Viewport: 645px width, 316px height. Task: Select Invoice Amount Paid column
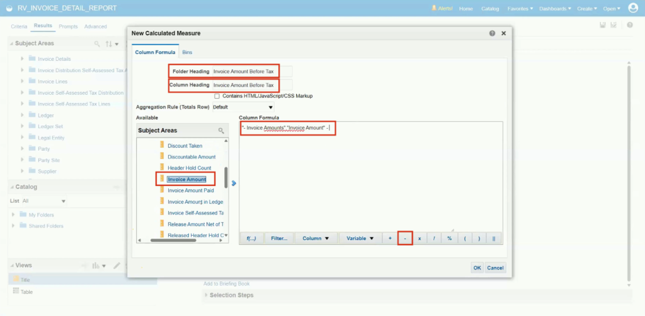[190, 190]
